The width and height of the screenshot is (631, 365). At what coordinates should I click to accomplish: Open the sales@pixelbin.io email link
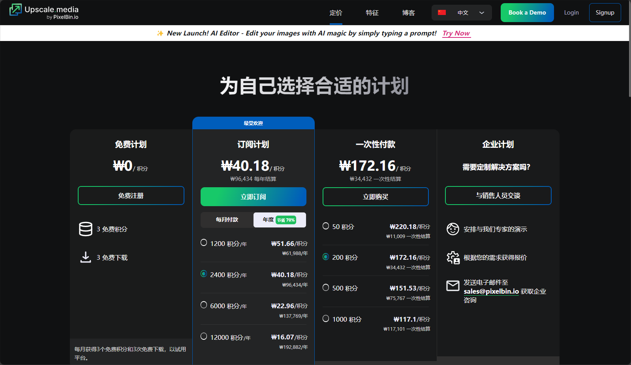pyautogui.click(x=491, y=291)
